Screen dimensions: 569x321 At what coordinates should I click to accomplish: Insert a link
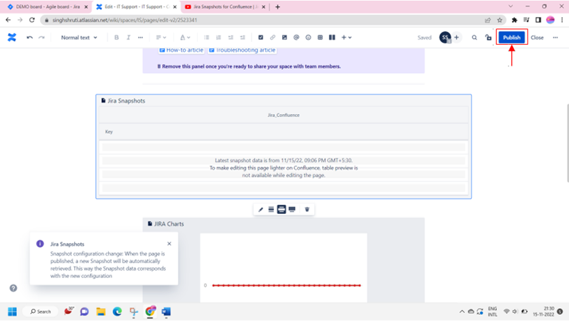click(x=273, y=37)
